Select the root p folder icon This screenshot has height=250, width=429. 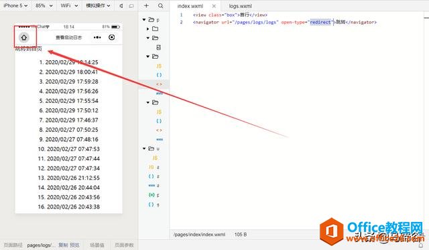tap(151, 19)
